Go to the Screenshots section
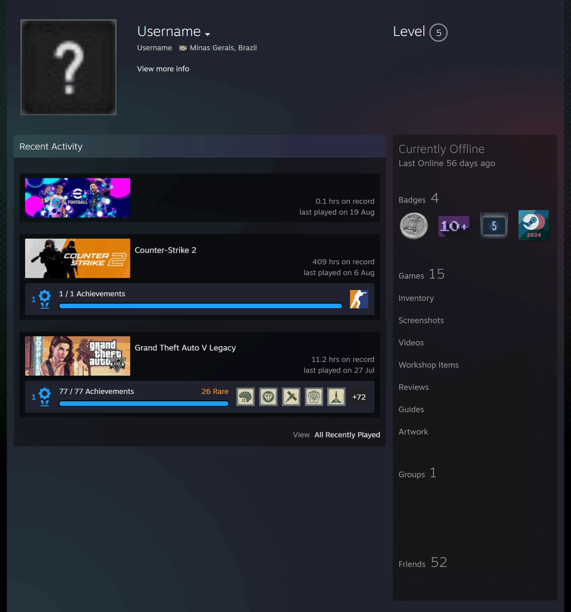Screen dimensions: 571x612 tap(421, 320)
